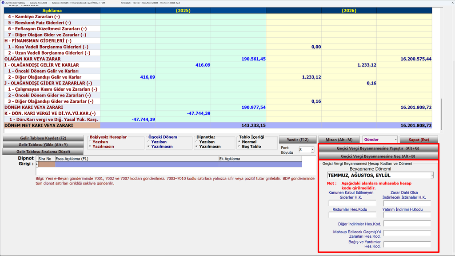
Task: Click the Kapat (Esc) button
Action: pyautogui.click(x=419, y=140)
